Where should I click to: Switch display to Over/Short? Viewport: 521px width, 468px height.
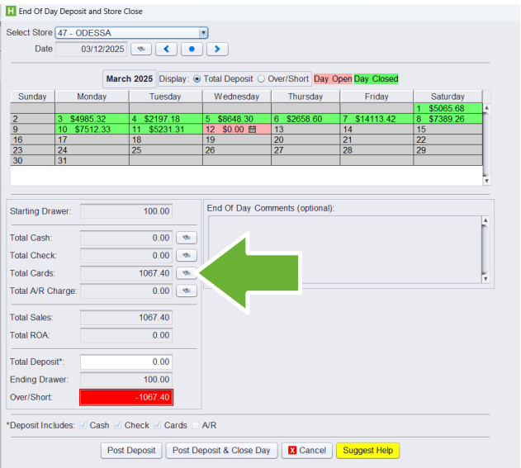coord(261,79)
